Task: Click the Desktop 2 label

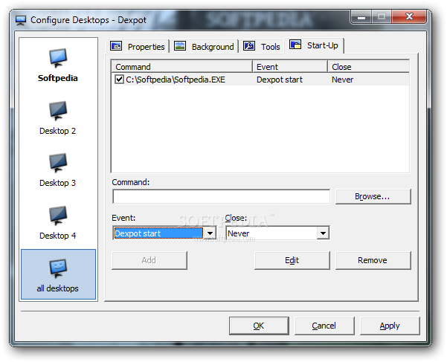Action: click(x=57, y=131)
